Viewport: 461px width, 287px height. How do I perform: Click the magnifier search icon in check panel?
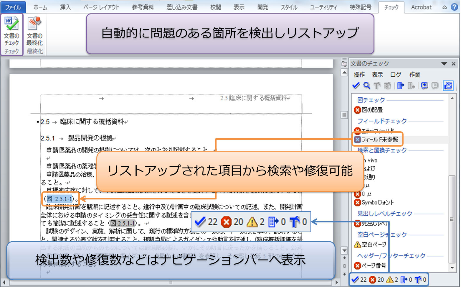point(366,86)
